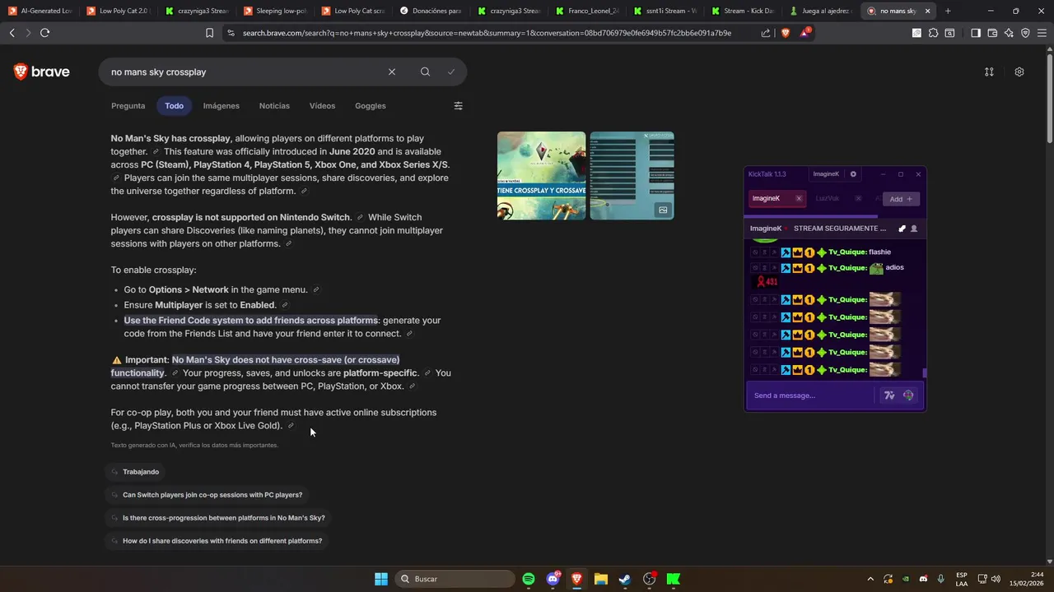Click the Windows taskbar Buscar search box
1054x592 pixels.
pos(455,579)
